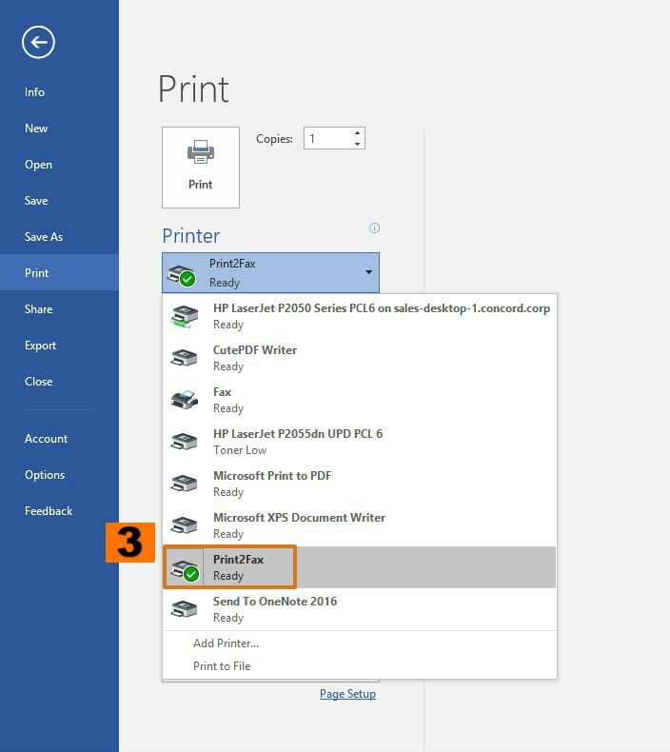
Task: Collapse the Printer dropdown arrow
Action: point(368,272)
